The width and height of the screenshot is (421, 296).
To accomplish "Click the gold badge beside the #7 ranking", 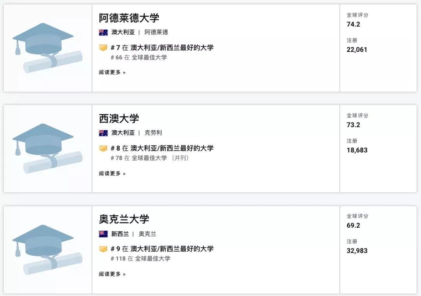I will click(103, 48).
